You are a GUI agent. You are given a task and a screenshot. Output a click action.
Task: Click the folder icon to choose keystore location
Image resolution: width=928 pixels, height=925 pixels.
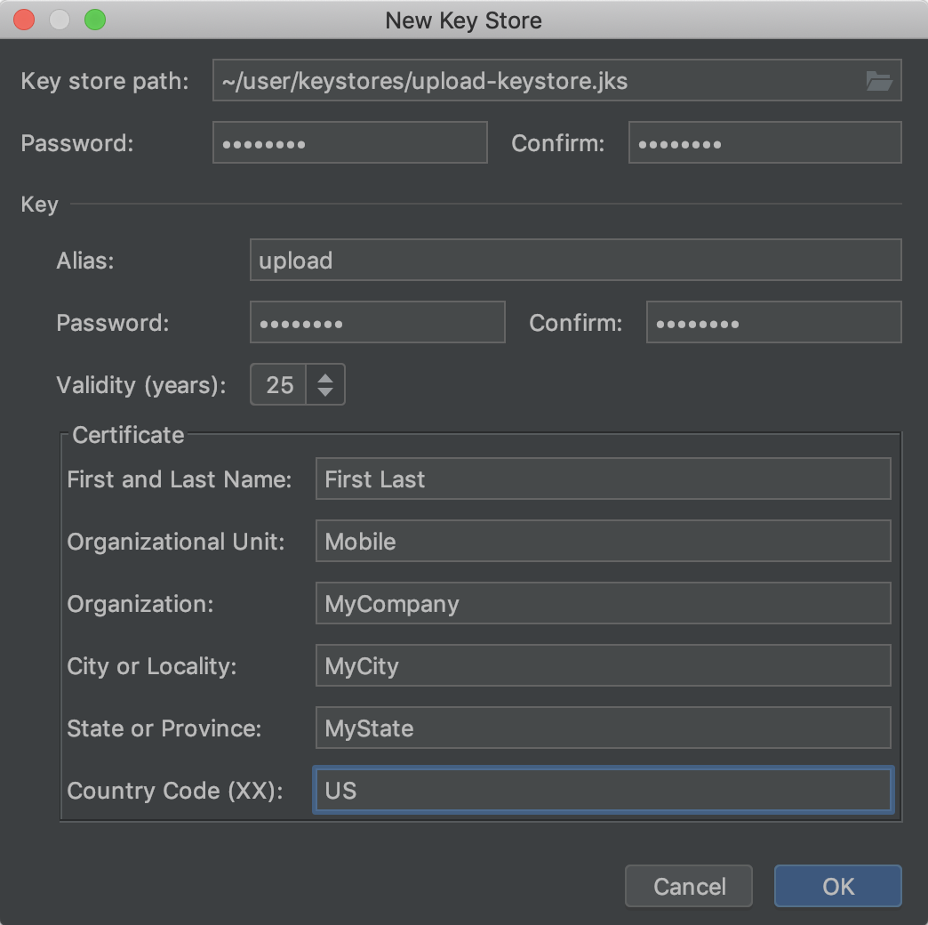tap(879, 81)
